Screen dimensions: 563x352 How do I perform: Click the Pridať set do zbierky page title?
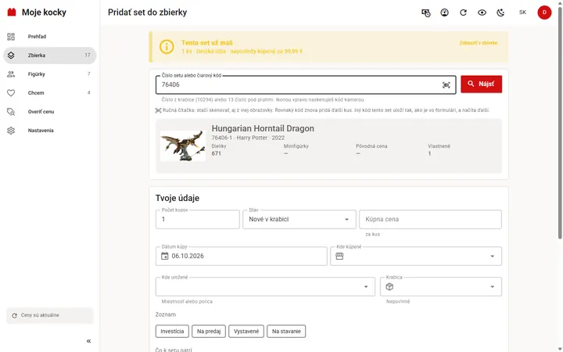pyautogui.click(x=147, y=13)
